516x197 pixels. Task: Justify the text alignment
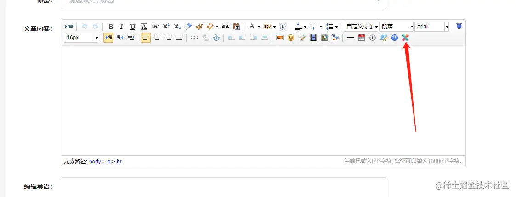pos(179,38)
